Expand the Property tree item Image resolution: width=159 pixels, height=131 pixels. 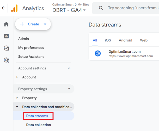pos(17,98)
